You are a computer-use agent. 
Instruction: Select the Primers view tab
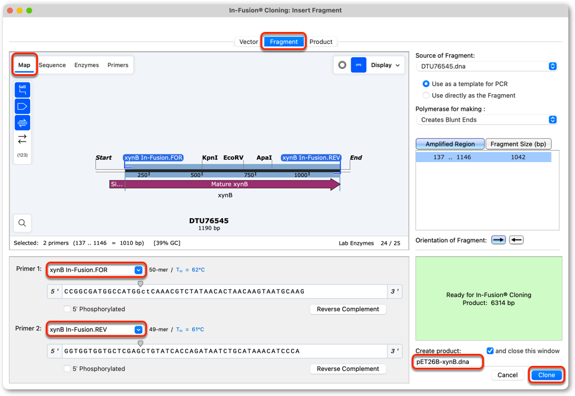118,65
